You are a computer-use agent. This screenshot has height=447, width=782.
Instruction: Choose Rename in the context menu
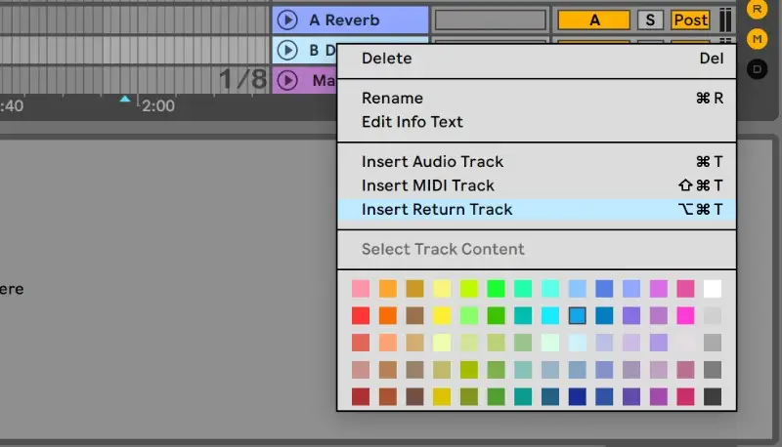coord(392,98)
